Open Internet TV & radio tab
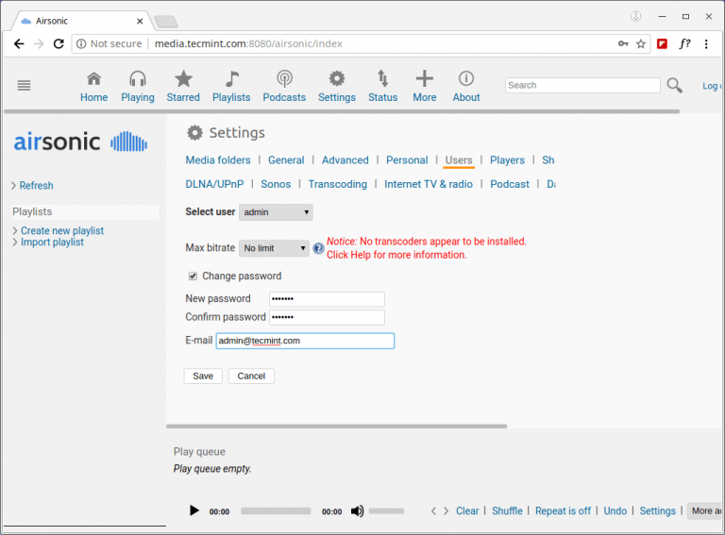This screenshot has height=535, width=725. 429,184
